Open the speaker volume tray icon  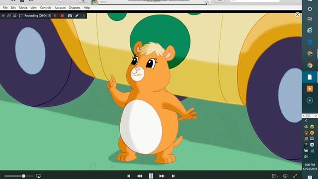coord(306,157)
